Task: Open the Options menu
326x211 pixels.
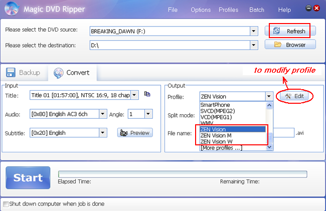Action: coord(201,10)
